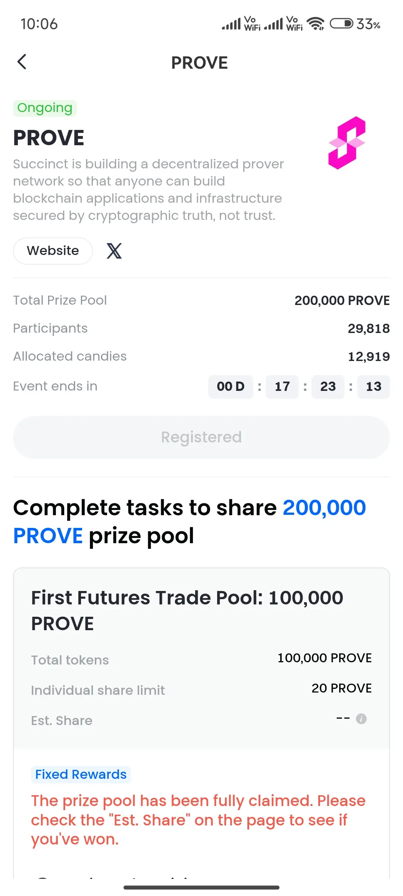Image resolution: width=403 pixels, height=896 pixels.
Task: Open the X (Twitter) profile icon
Action: (114, 251)
